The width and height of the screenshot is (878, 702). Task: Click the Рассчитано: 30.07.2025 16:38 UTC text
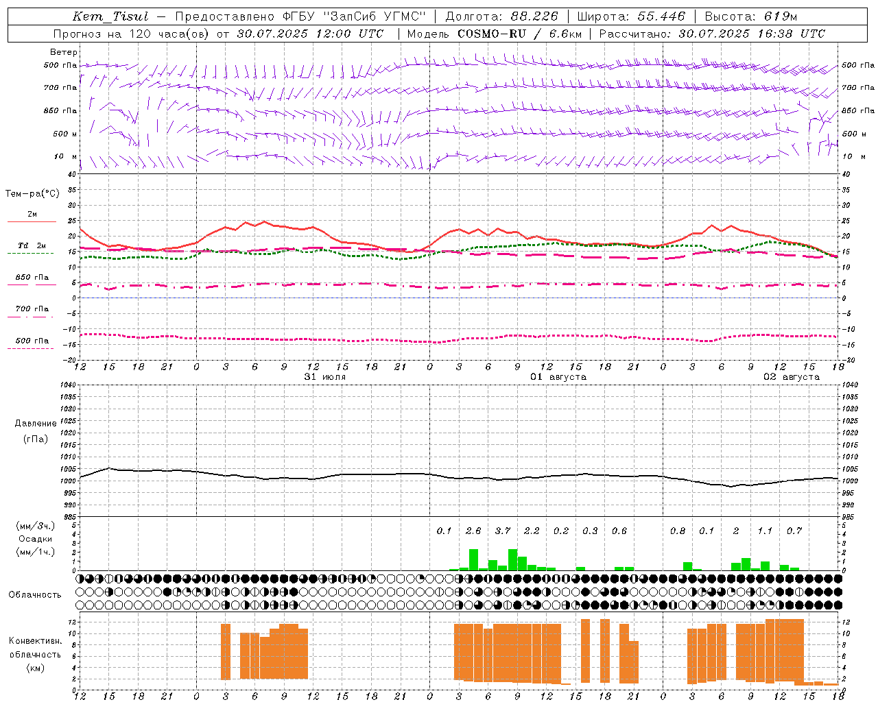(712, 34)
